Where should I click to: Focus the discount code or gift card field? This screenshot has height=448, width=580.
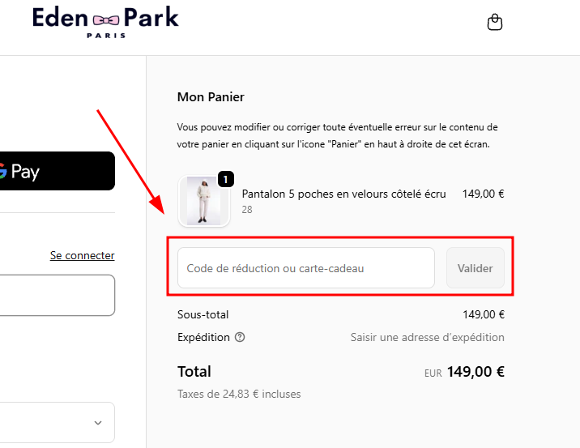coord(306,268)
